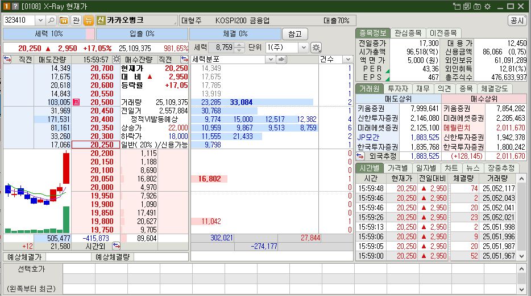Increase the 세력 8,759 stepper value
The height and width of the screenshot is (296, 531).
click(x=239, y=45)
